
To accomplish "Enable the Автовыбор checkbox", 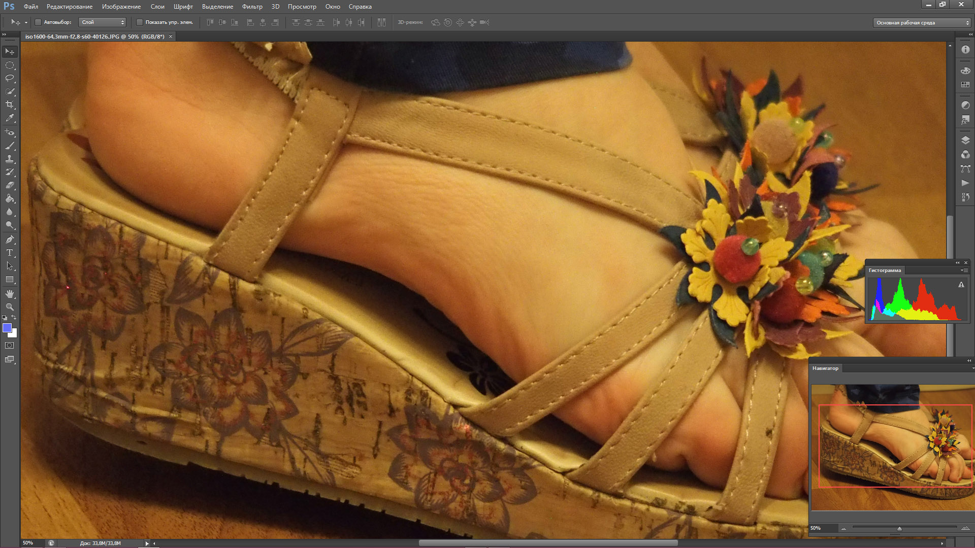I will pyautogui.click(x=38, y=22).
